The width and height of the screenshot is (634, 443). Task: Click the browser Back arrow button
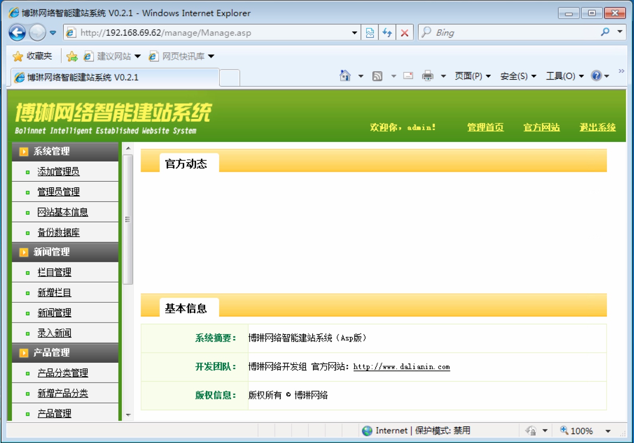coord(17,32)
